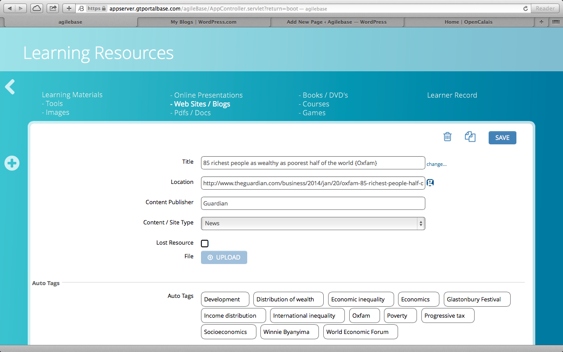Screen dimensions: 563x352
Task: Click the change... link next to Title
Action: (x=436, y=164)
